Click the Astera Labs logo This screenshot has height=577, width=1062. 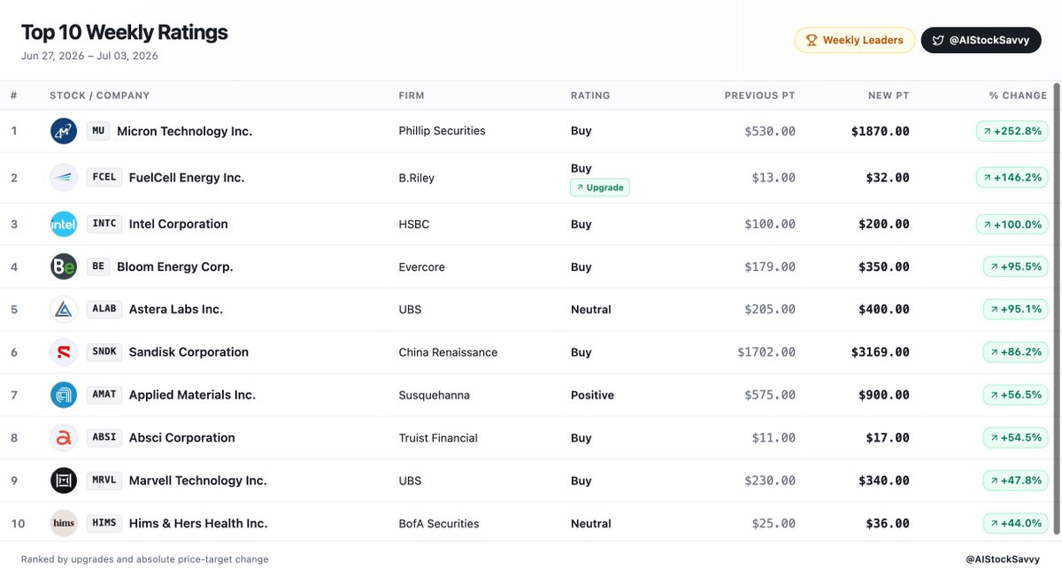64,310
